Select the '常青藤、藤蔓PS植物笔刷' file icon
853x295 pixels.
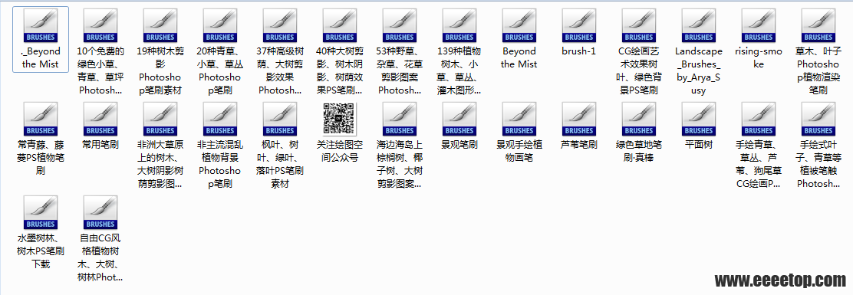pyautogui.click(x=41, y=120)
